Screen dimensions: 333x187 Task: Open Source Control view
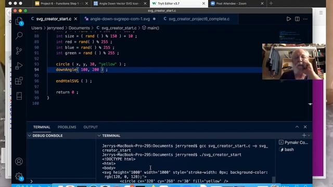click(19, 51)
